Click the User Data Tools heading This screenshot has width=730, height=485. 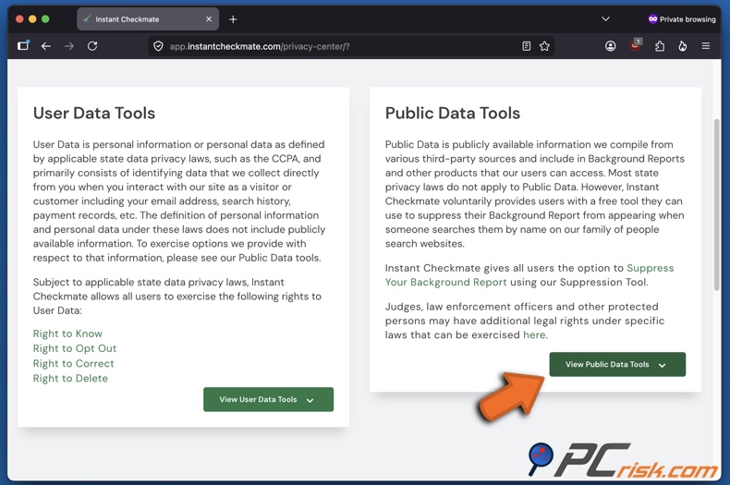[x=94, y=113]
